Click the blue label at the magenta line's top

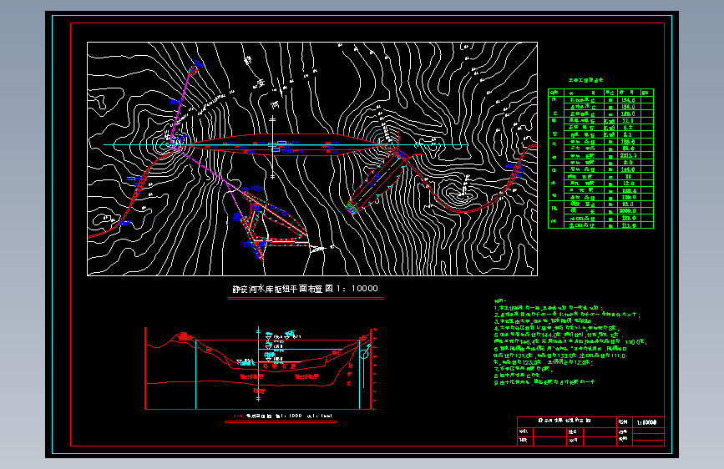coord(199,62)
